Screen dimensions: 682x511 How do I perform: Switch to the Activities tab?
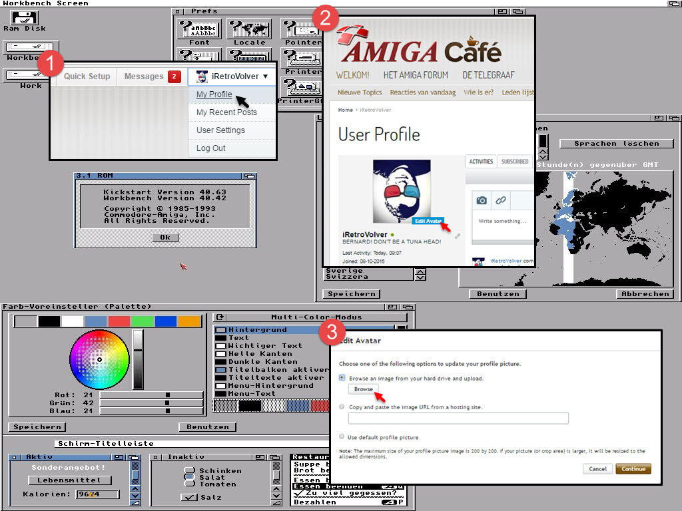coord(481,161)
